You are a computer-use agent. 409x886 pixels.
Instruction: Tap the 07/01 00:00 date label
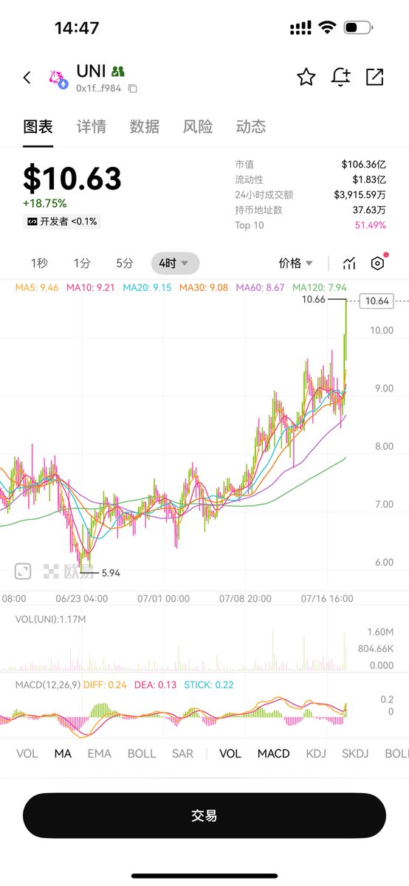162,599
